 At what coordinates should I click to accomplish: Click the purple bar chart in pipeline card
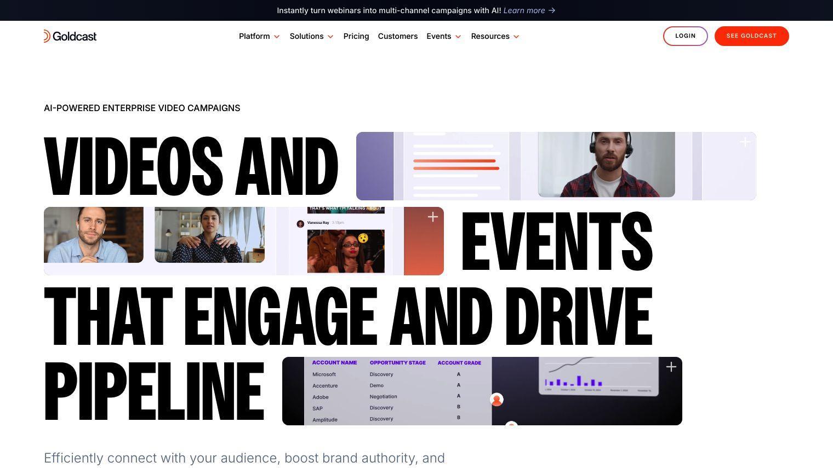(574, 381)
